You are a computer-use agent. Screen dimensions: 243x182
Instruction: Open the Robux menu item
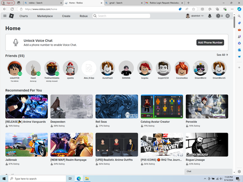click(x=84, y=16)
